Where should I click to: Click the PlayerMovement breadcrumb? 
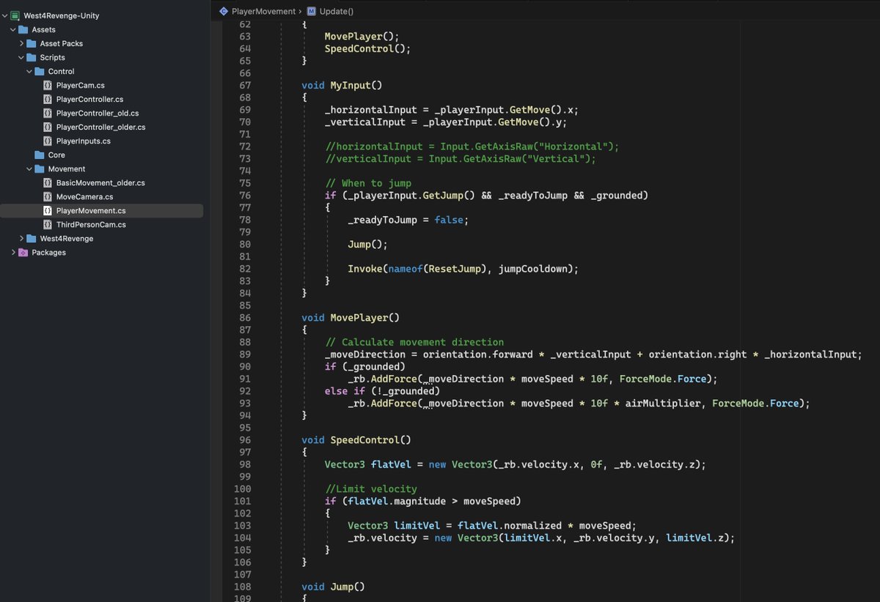[263, 11]
